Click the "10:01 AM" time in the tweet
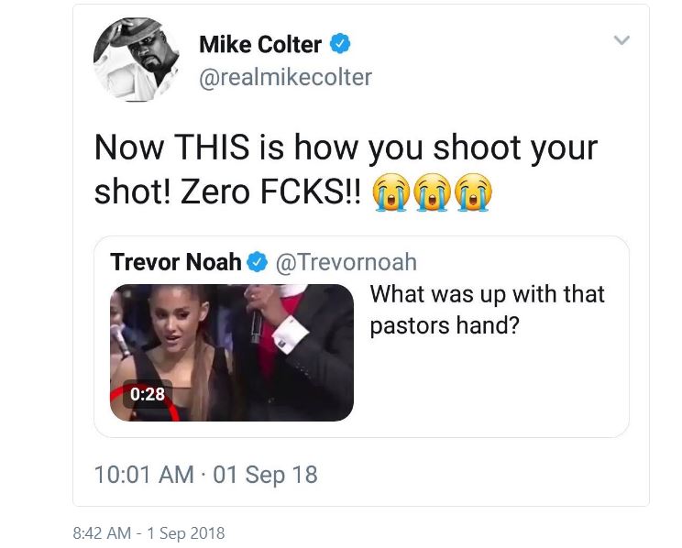 click(144, 474)
